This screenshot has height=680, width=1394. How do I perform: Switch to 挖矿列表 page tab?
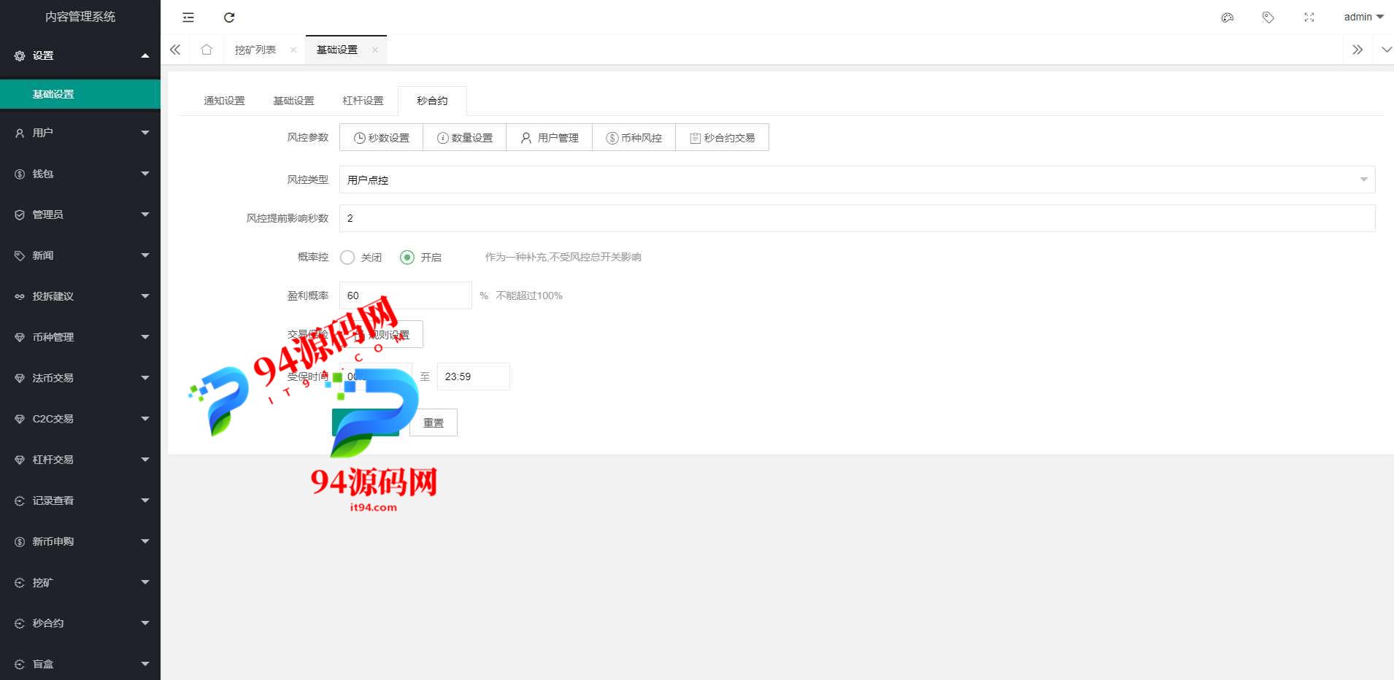tap(255, 50)
